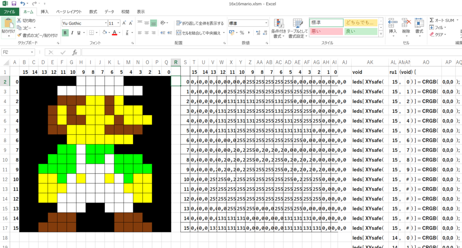The image size is (462, 248).
Task: Apply 標準 cell style
Action: (326, 23)
